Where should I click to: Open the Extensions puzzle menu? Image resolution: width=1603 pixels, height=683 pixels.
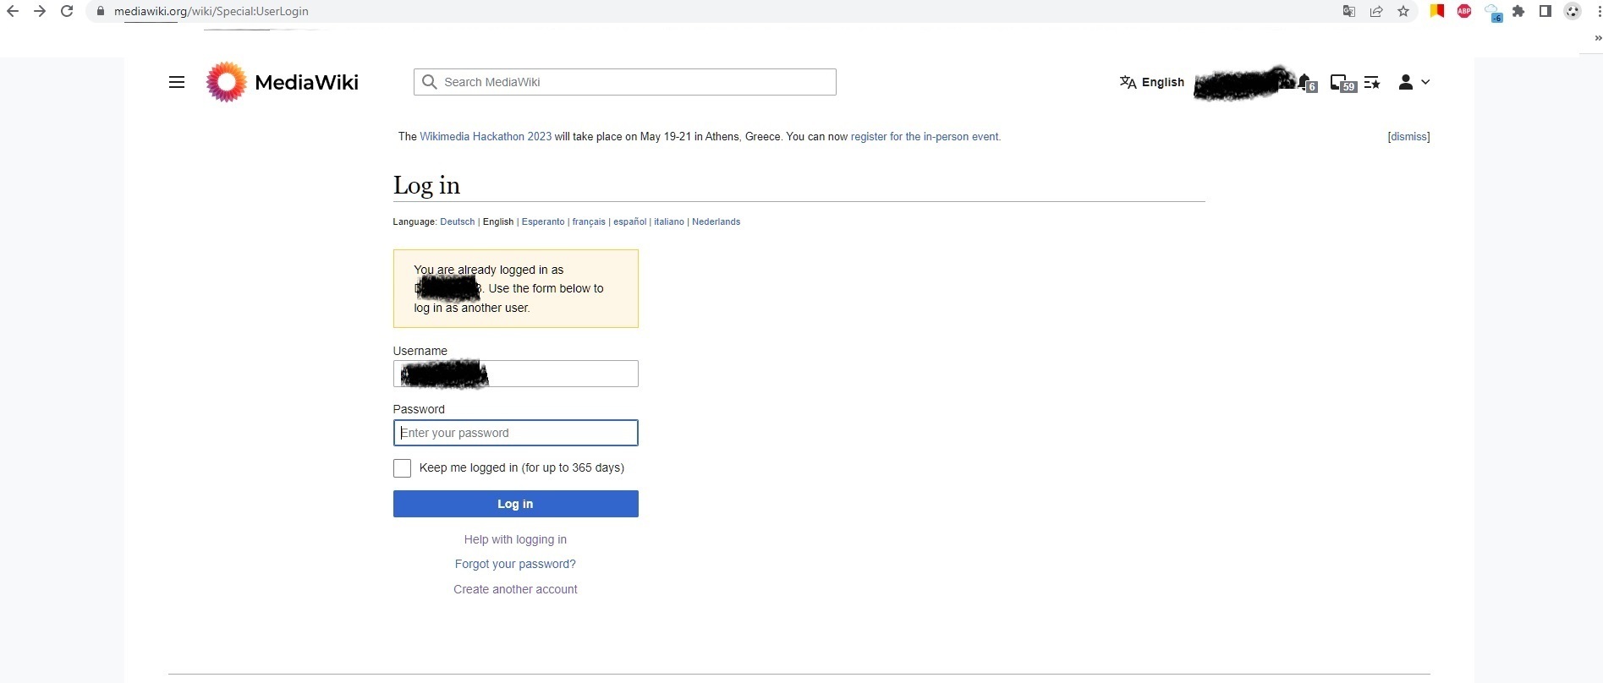click(x=1518, y=11)
